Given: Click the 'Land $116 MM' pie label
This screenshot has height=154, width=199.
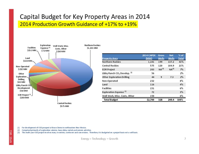Looking at the screenshot, I should click(x=27, y=60).
